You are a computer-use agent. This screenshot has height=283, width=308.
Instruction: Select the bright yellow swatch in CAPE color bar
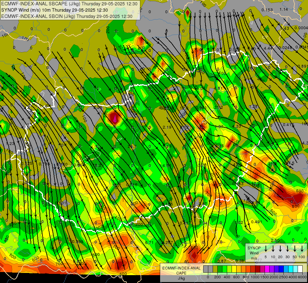click(x=234, y=269)
